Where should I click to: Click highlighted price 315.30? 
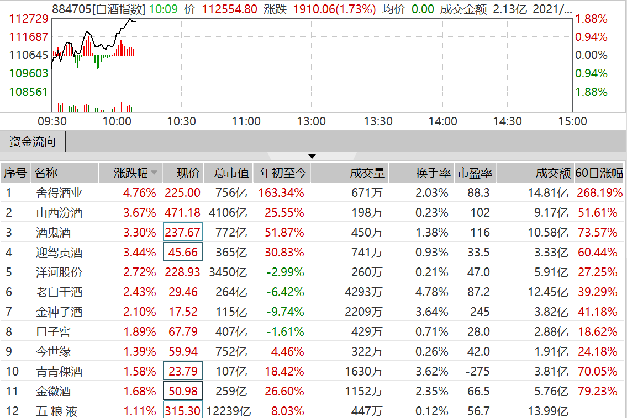click(183, 410)
